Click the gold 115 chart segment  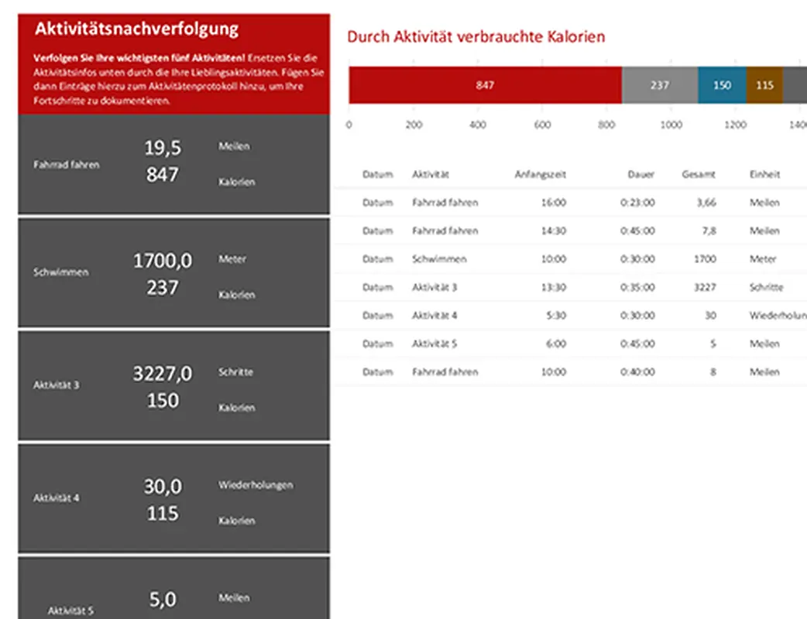tap(762, 85)
